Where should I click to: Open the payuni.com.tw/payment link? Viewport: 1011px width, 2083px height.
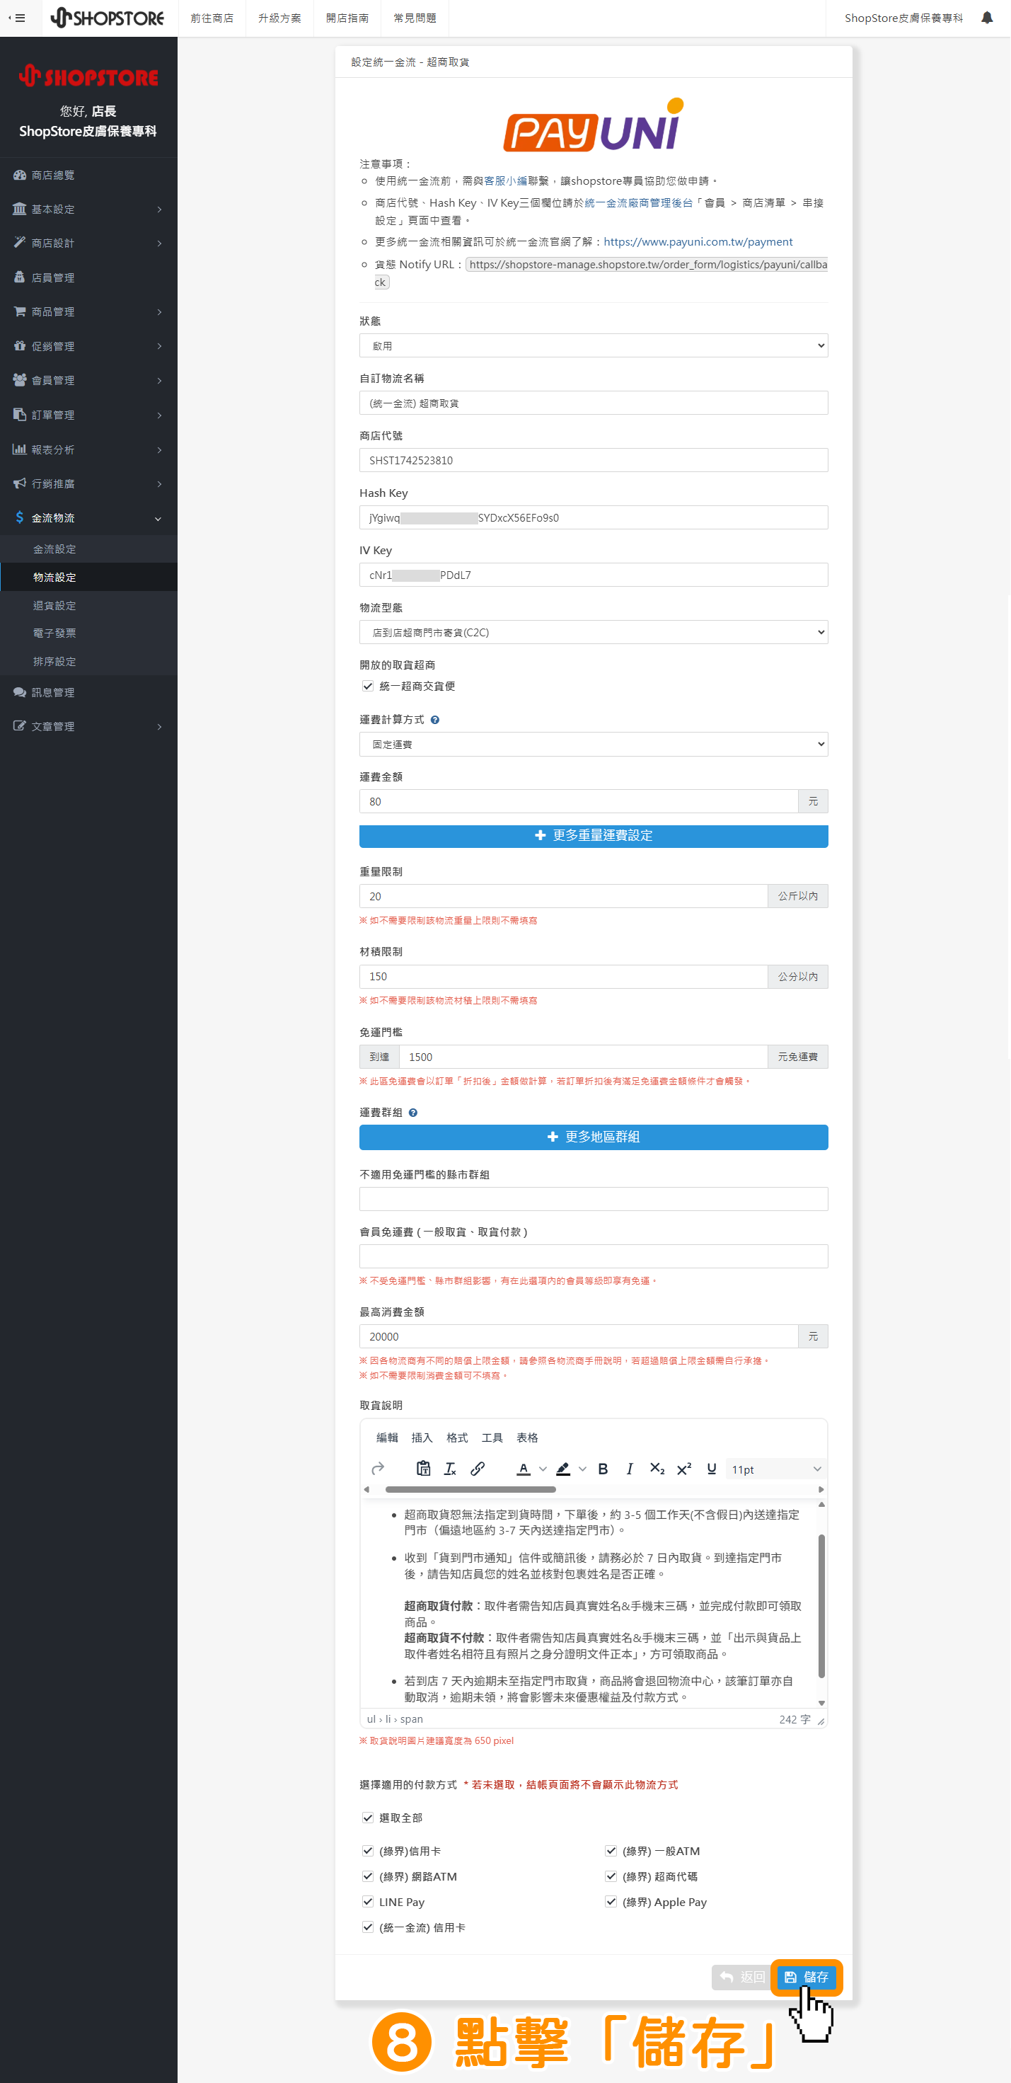click(x=698, y=242)
